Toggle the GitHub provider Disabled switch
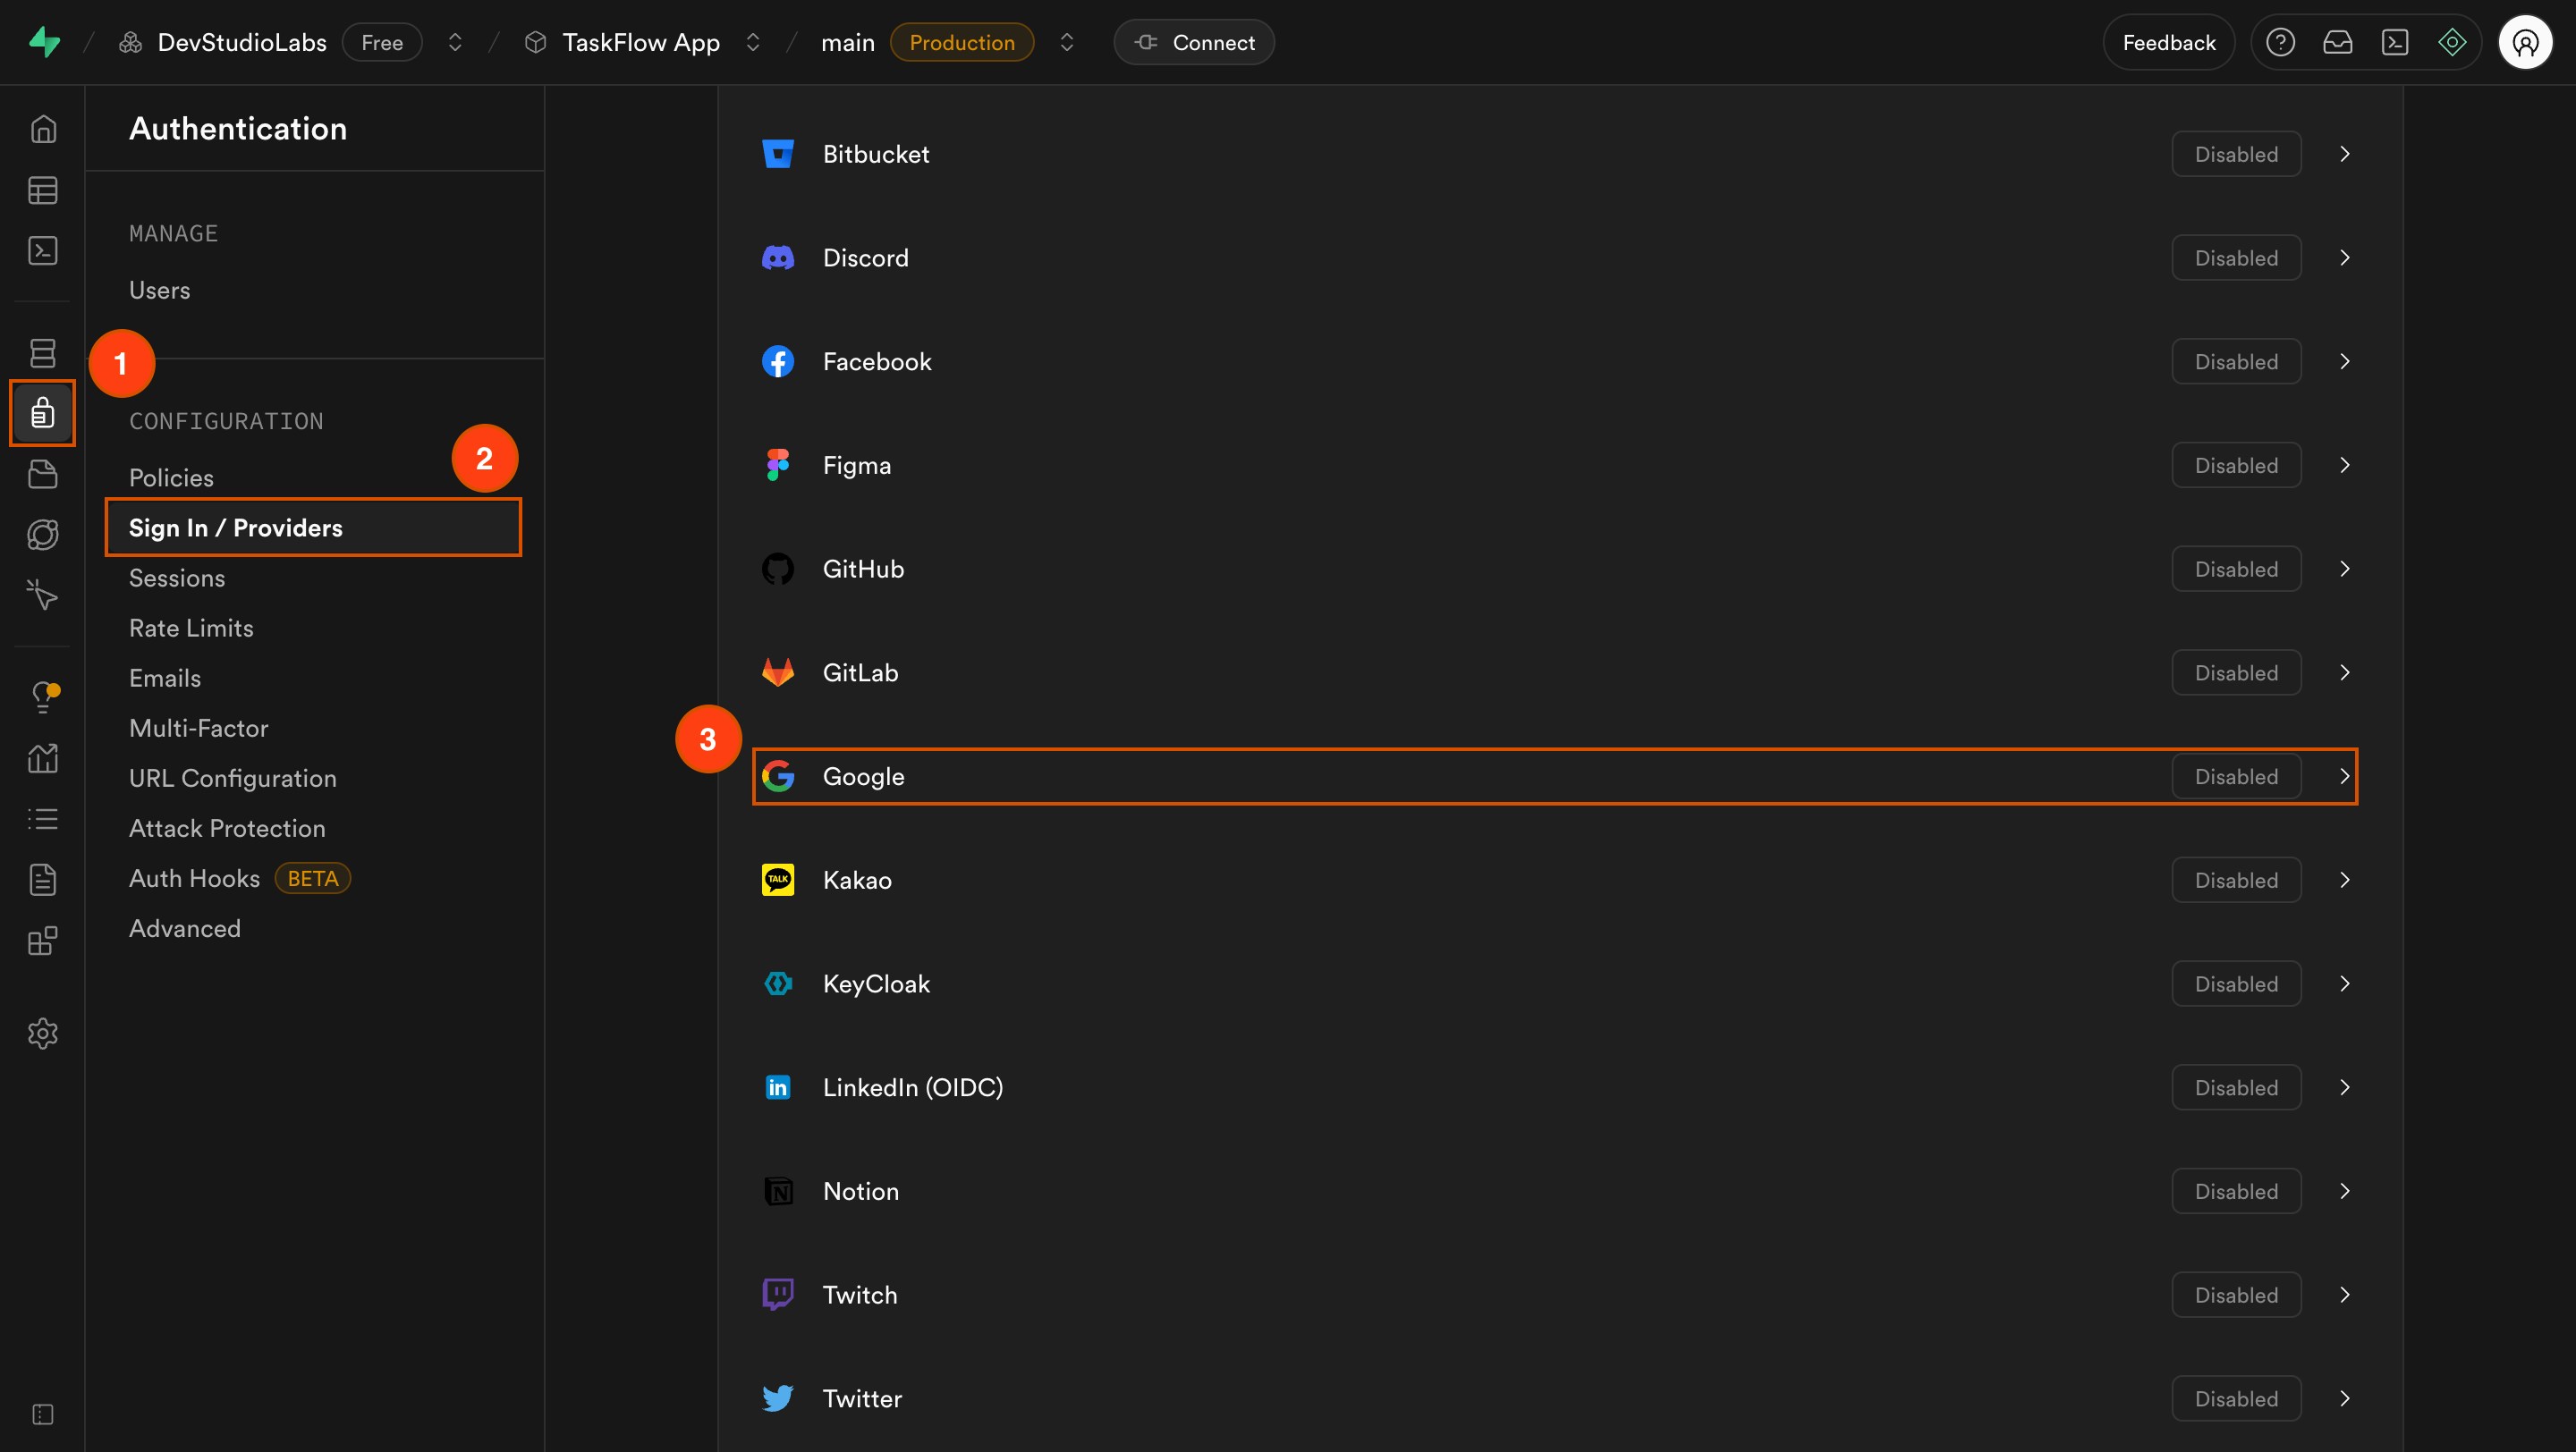The image size is (2576, 1452). [x=2236, y=568]
